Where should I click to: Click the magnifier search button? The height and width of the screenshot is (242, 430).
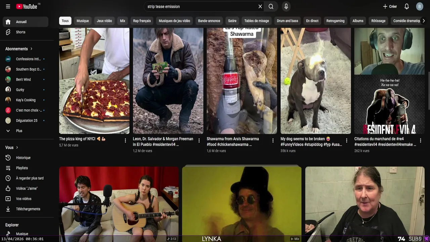(271, 6)
